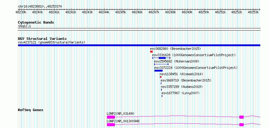Click the esv3331628 variant glyph

click(x=161, y=58)
